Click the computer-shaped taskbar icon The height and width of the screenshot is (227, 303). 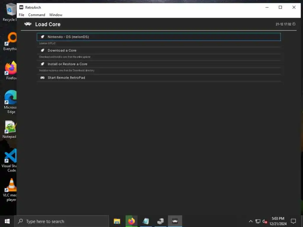(160, 221)
